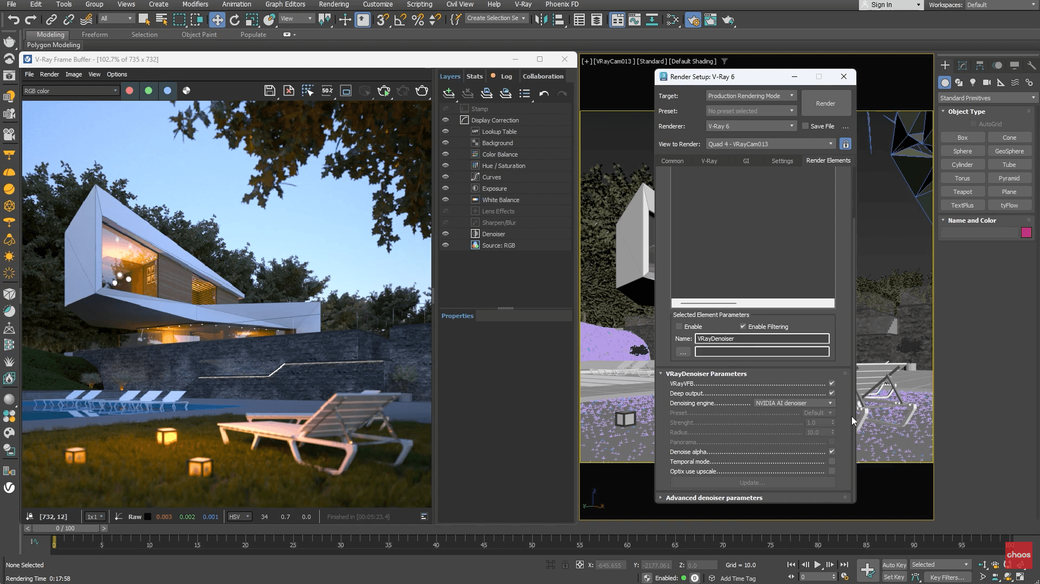Image resolution: width=1040 pixels, height=584 pixels.
Task: Click the Clear image icon in Frame Buffer
Action: (x=289, y=90)
